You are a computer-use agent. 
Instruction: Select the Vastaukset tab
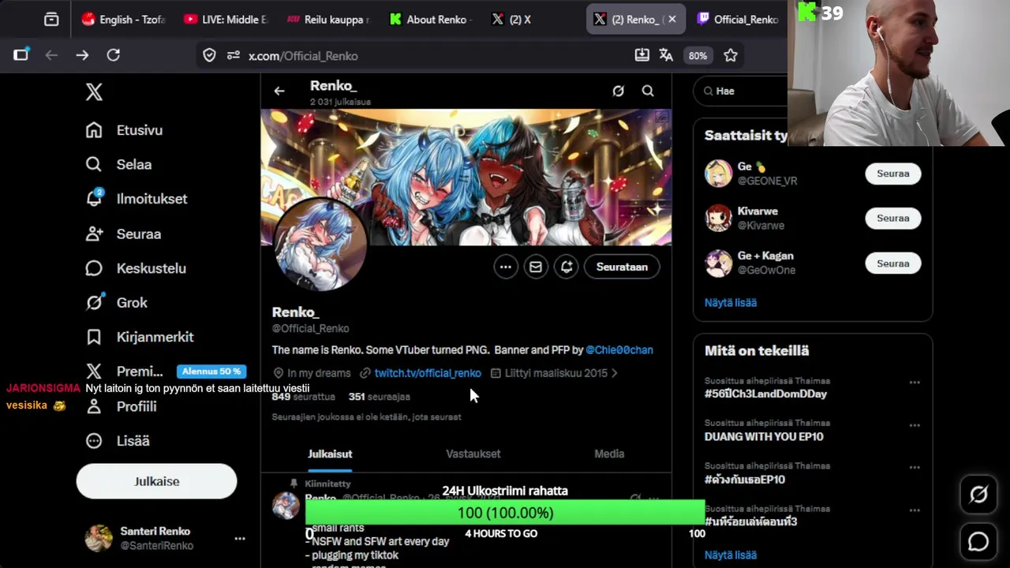[x=473, y=454]
